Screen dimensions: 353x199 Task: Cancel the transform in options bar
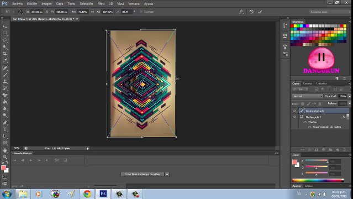click(x=251, y=12)
